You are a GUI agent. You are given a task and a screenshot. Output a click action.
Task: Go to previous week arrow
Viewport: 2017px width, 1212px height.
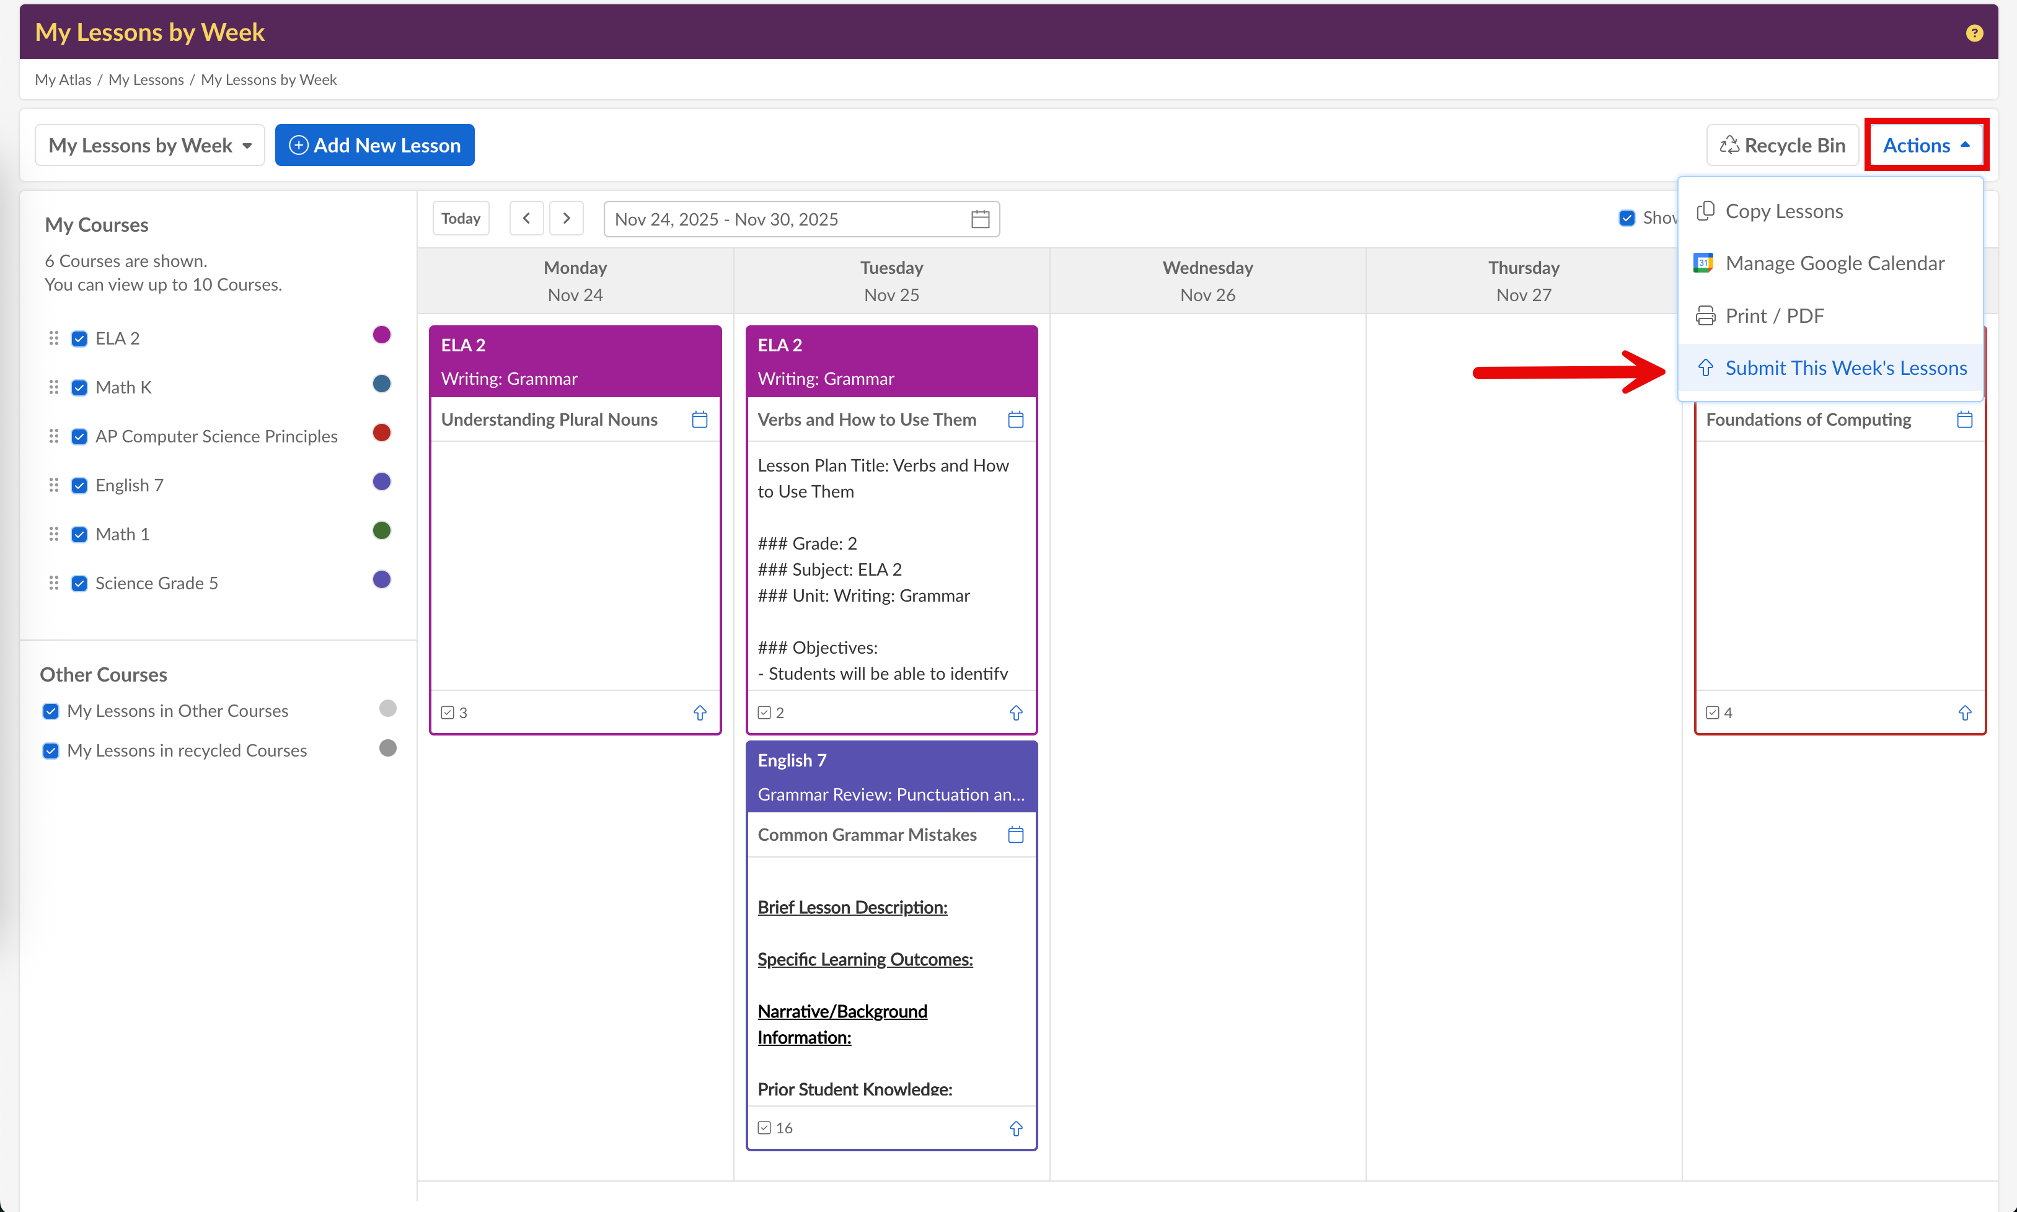coord(526,218)
